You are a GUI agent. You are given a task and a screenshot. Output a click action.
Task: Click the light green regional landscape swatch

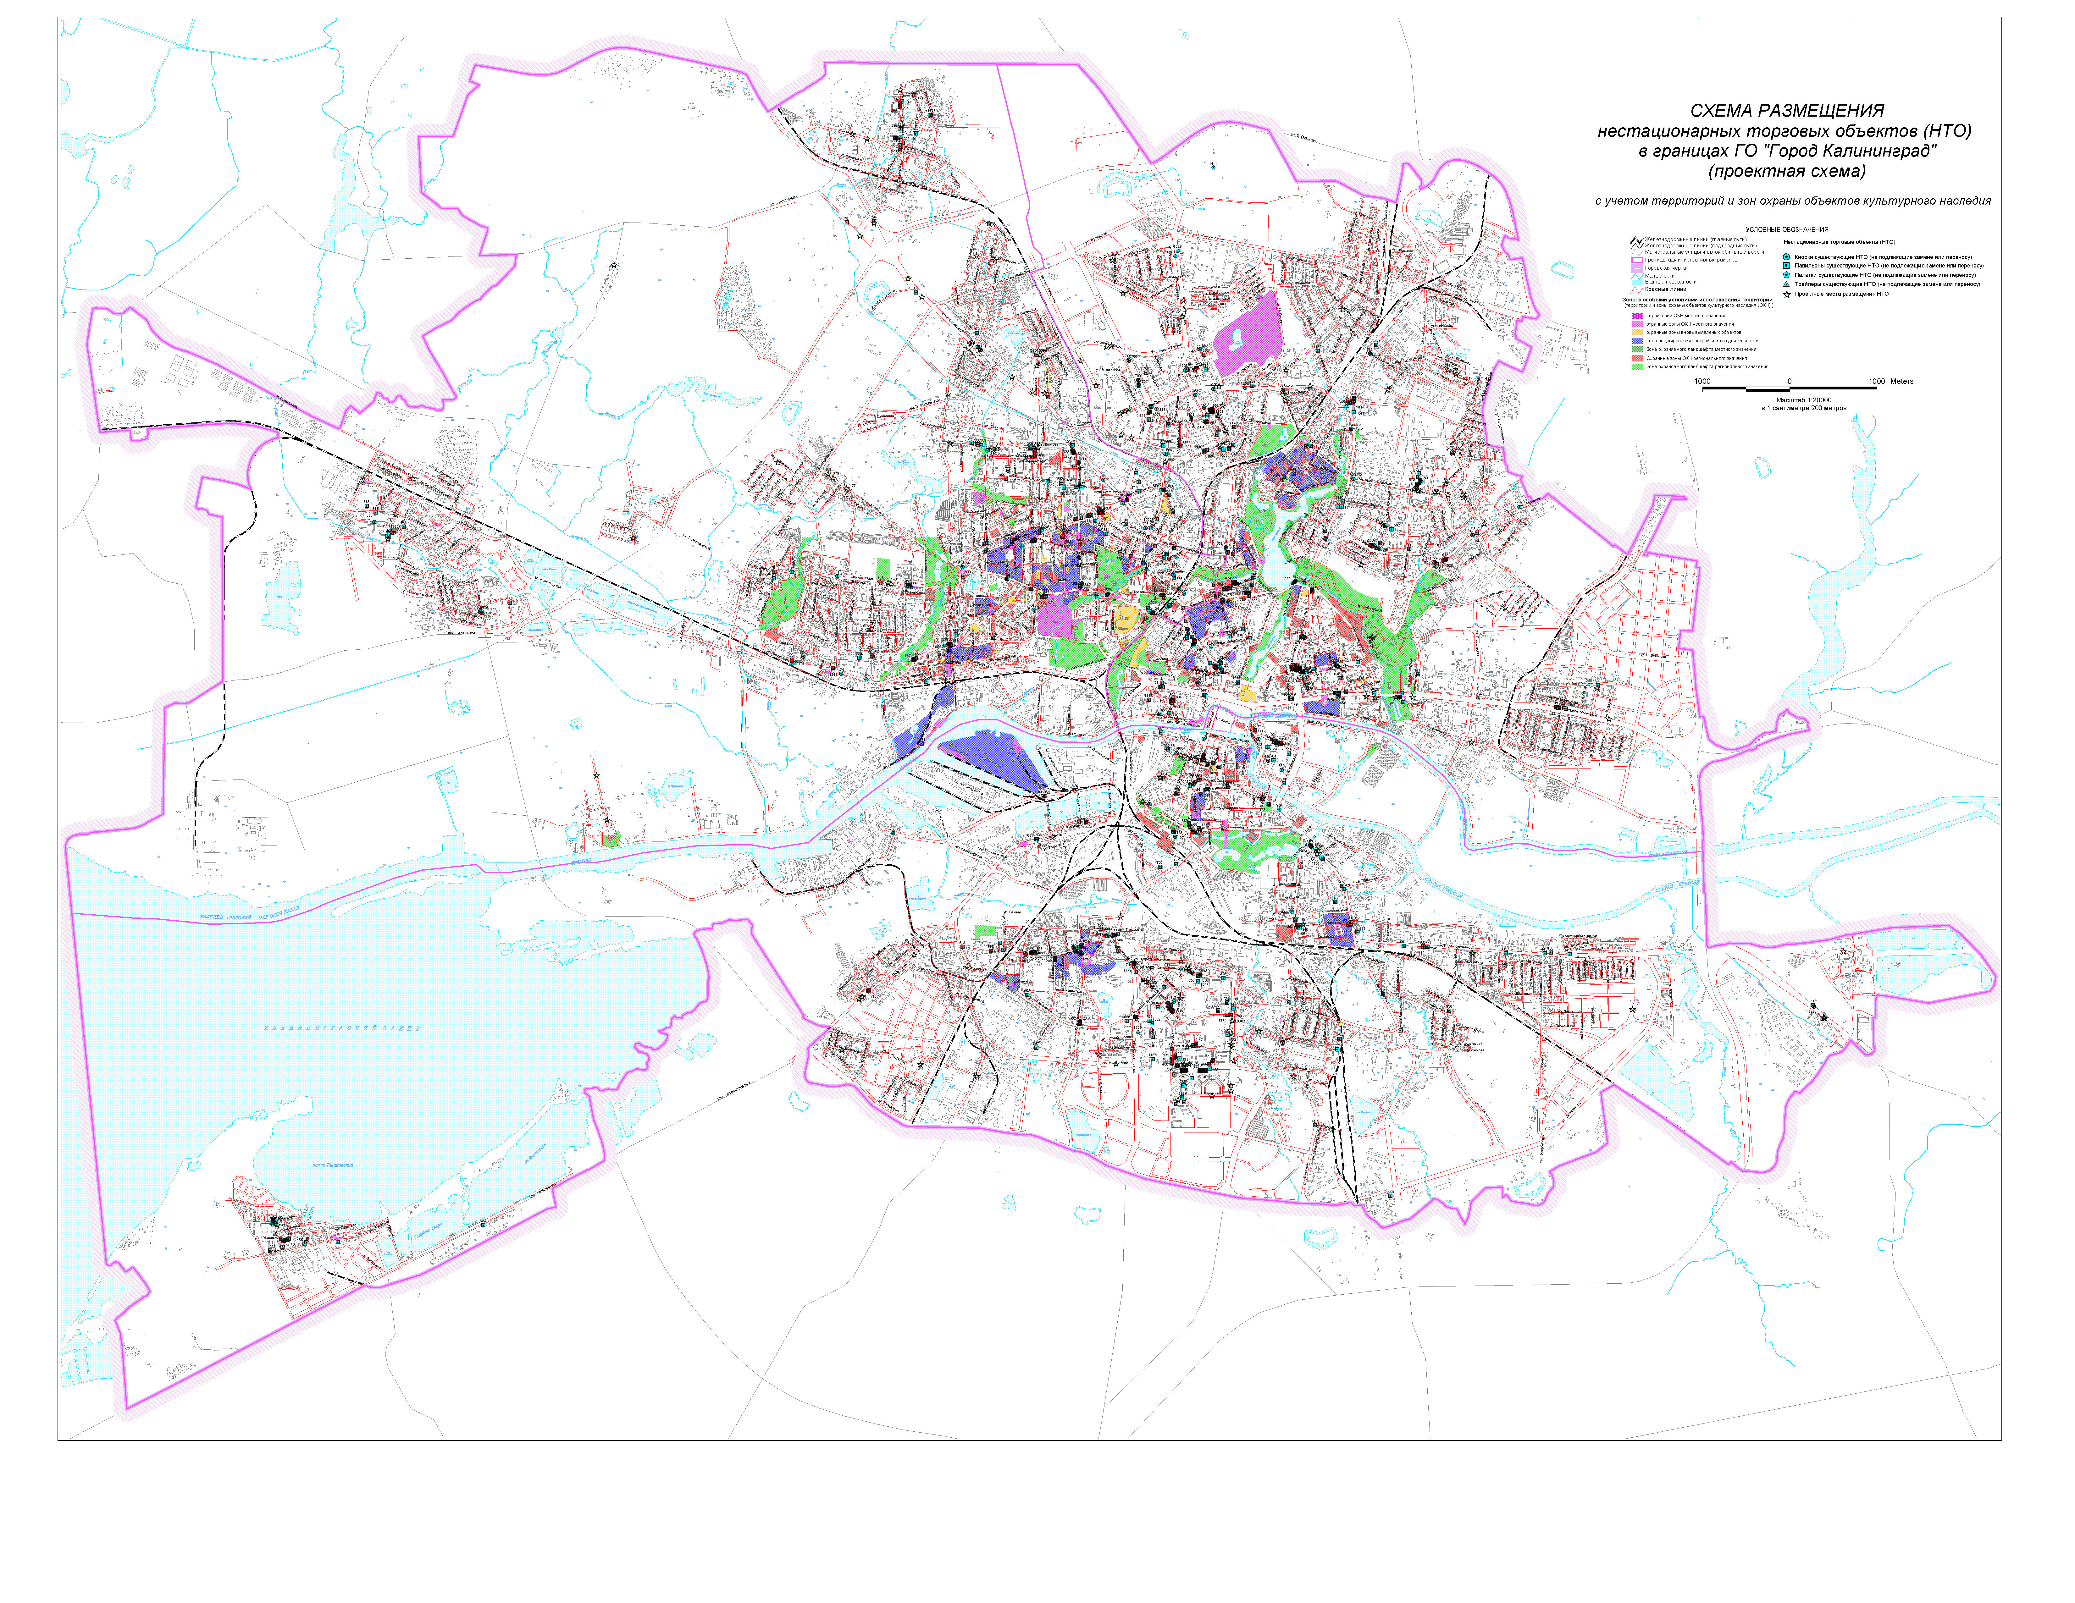click(1638, 366)
